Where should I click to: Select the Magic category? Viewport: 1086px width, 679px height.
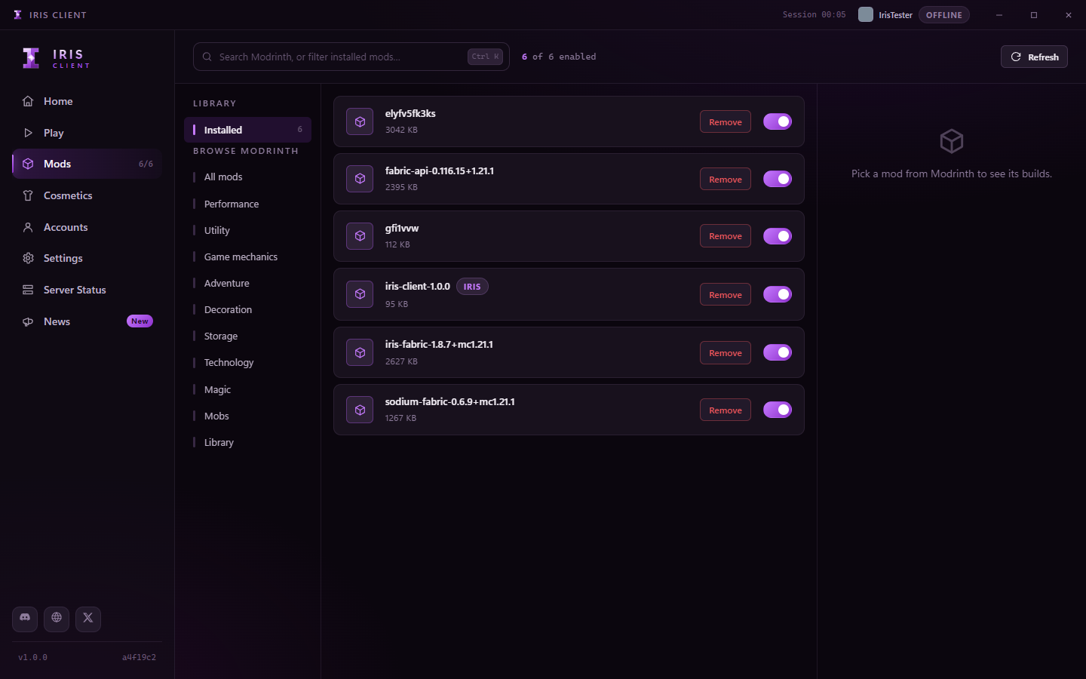247,389
